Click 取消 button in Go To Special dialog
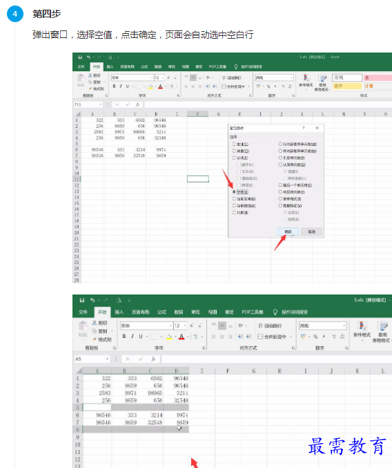The height and width of the screenshot is (468, 392). coord(311,232)
